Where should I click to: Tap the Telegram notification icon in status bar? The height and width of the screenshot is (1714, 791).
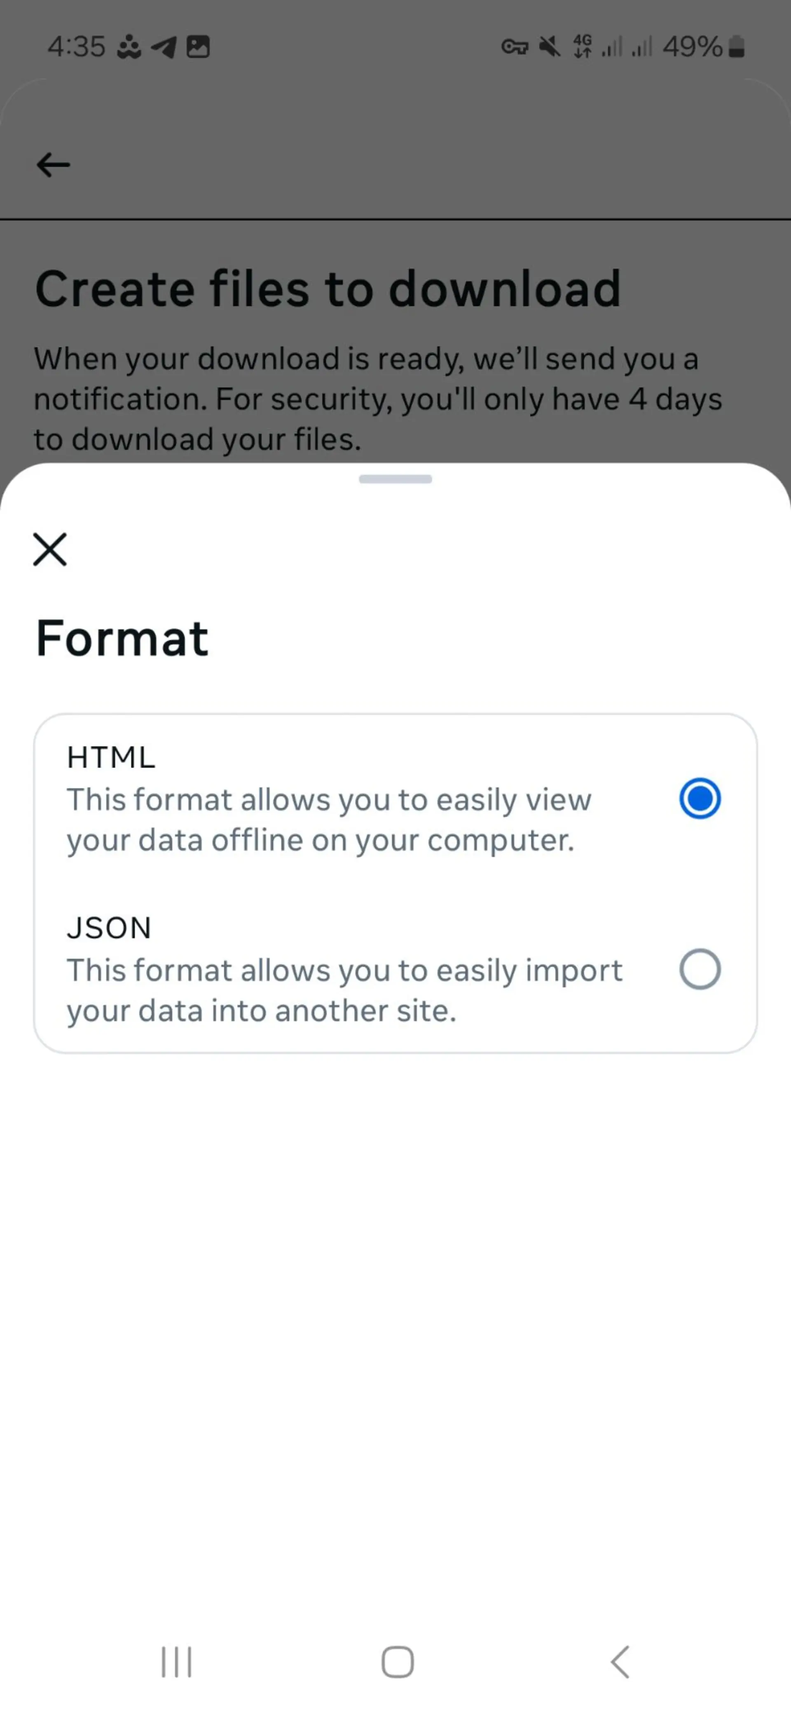click(x=164, y=47)
